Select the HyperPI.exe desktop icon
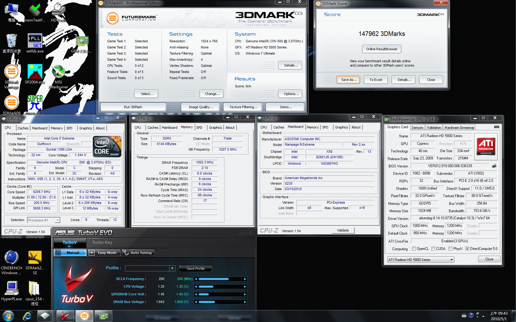 click(x=12, y=291)
